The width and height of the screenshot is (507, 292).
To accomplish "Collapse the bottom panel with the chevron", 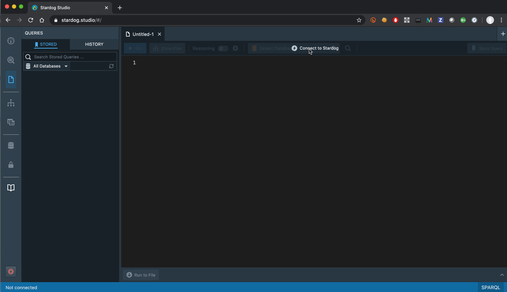I will [502, 275].
